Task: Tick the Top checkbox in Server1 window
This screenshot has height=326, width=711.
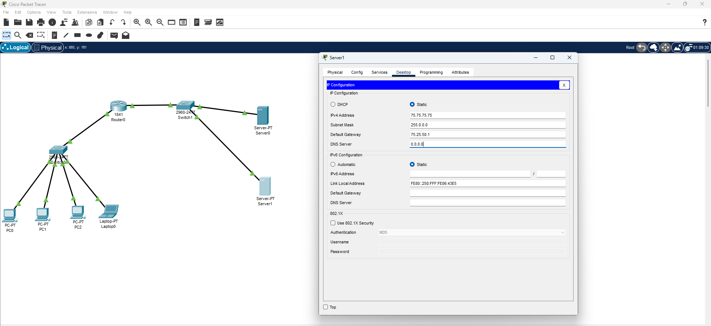Action: tap(326, 307)
